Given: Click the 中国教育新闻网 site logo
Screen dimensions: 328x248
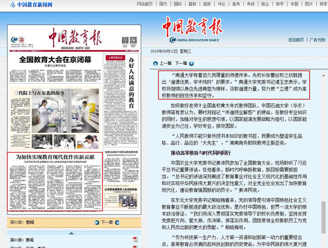Looking at the screenshot, I should click(31, 4).
